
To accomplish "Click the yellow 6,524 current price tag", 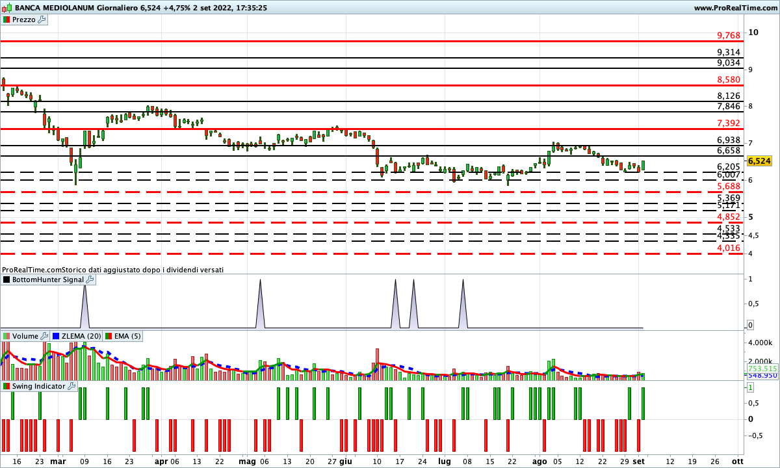I will pos(759,161).
